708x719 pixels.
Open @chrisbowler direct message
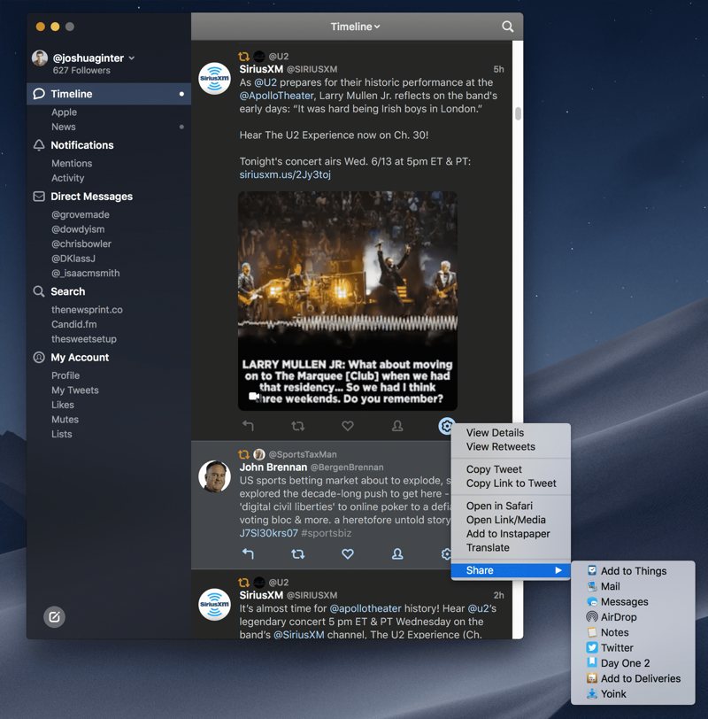coord(81,244)
